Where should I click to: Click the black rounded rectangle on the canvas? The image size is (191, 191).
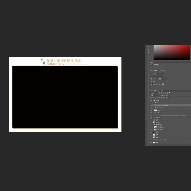point(65,97)
